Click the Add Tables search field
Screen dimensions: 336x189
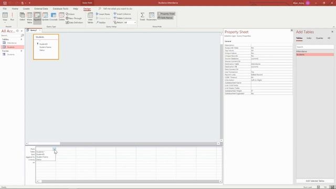pos(315,47)
